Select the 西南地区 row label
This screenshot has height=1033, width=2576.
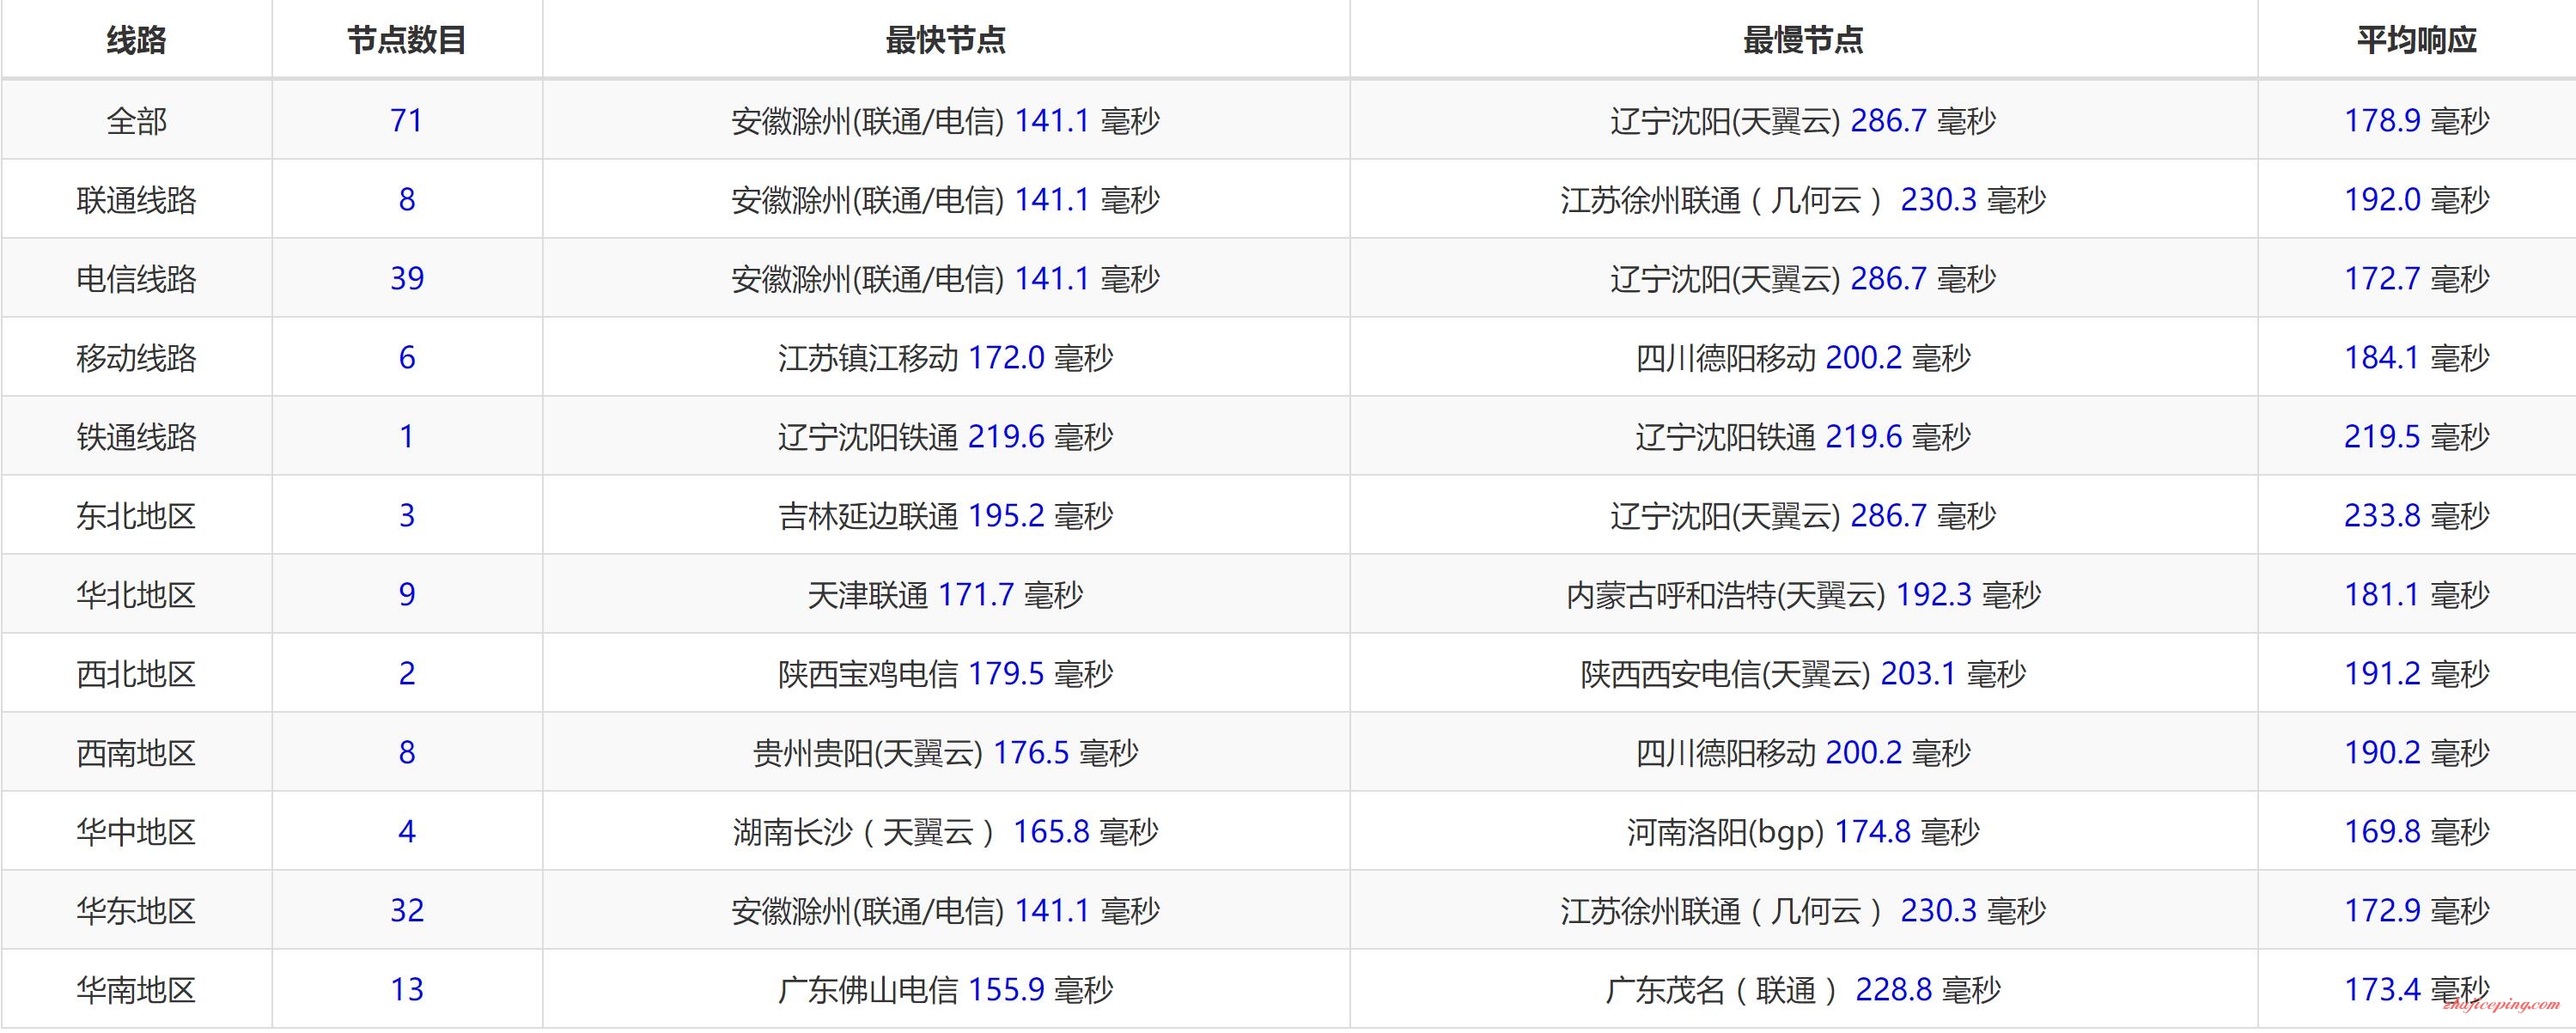[x=137, y=753]
